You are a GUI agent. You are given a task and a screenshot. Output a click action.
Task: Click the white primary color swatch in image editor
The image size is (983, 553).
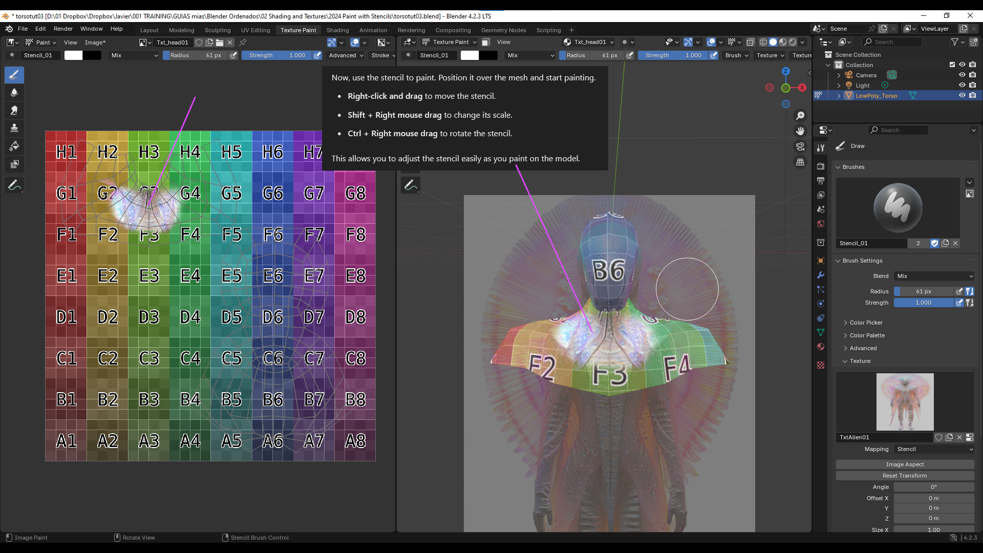pyautogui.click(x=73, y=55)
